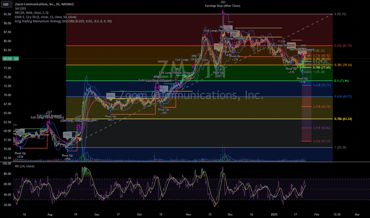The image size is (370, 218).
Task: Click the Mar date on time axis
Action: [357, 214]
